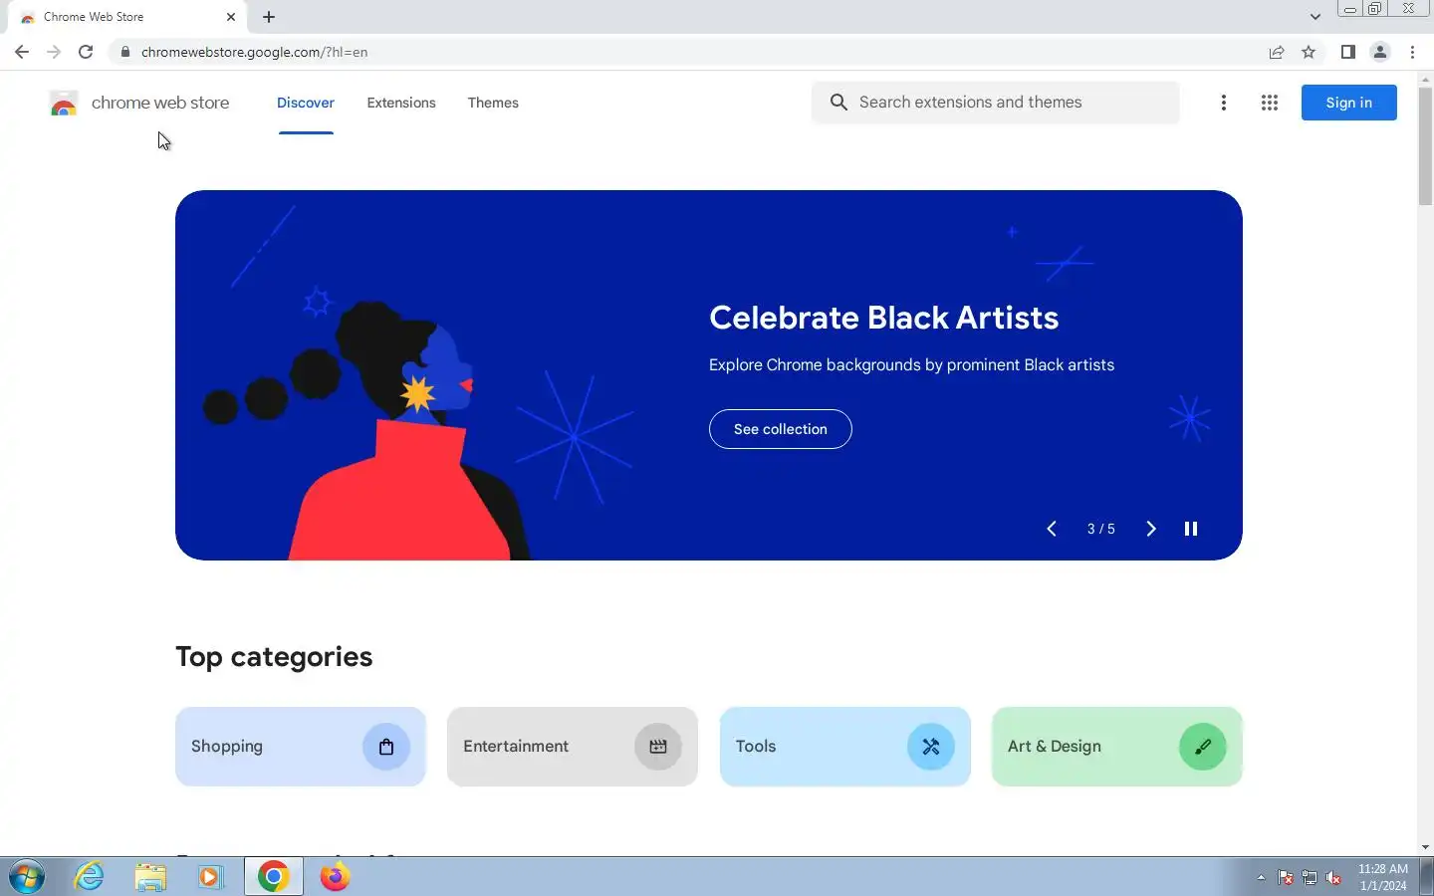The image size is (1434, 896).
Task: Open the Art & Design category card
Action: pyautogui.click(x=1117, y=747)
